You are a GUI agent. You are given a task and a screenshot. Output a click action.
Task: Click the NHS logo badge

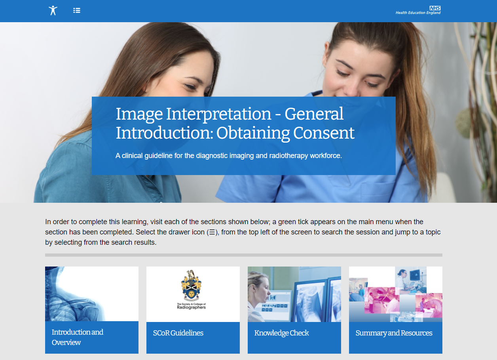(435, 8)
